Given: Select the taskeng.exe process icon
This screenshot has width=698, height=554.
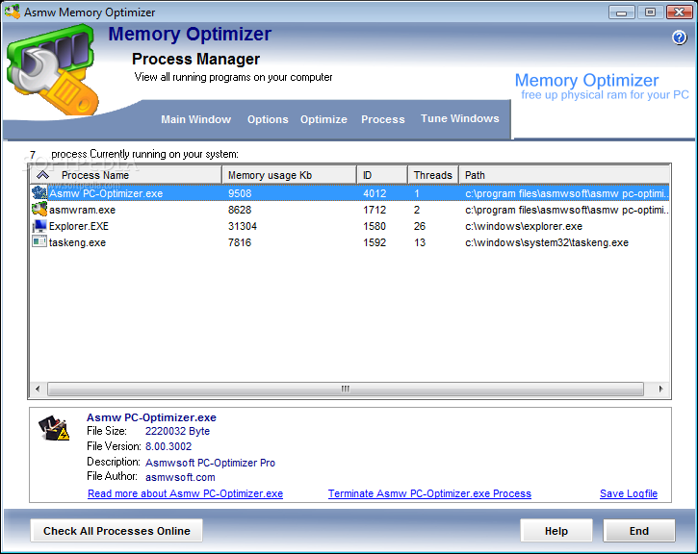Looking at the screenshot, I should pyautogui.click(x=39, y=241).
